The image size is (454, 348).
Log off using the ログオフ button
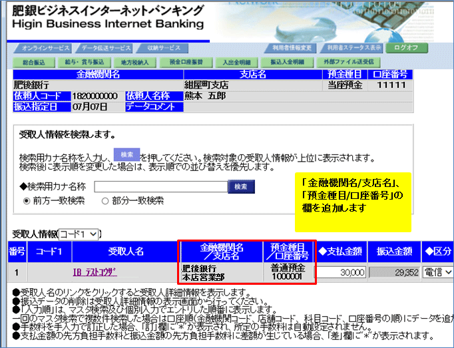click(405, 49)
